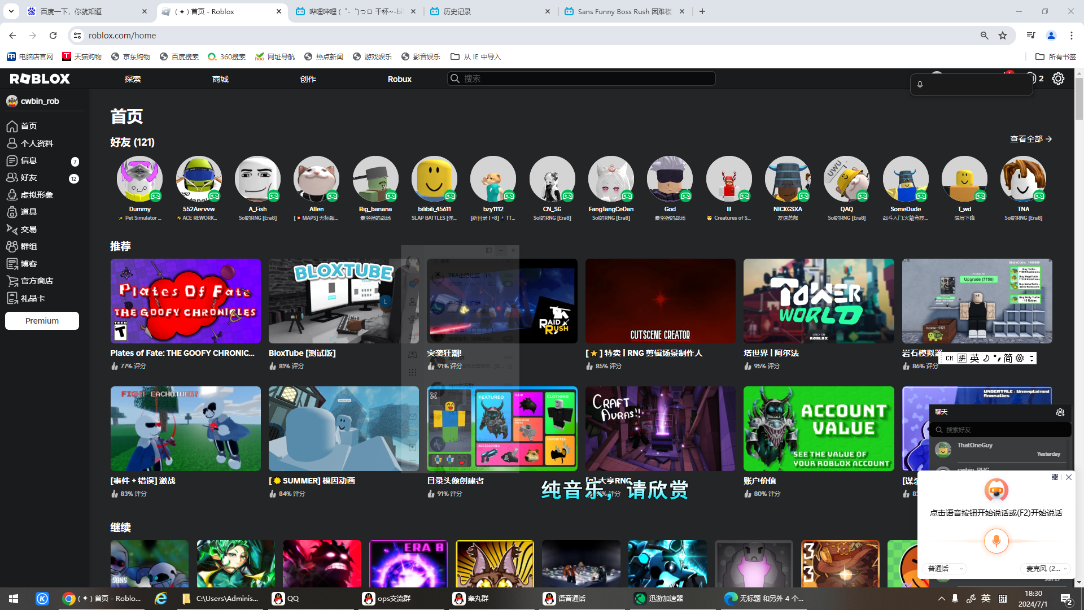Expand the IME toolbar options arrows
This screenshot has width=1084, height=610.
1031,358
